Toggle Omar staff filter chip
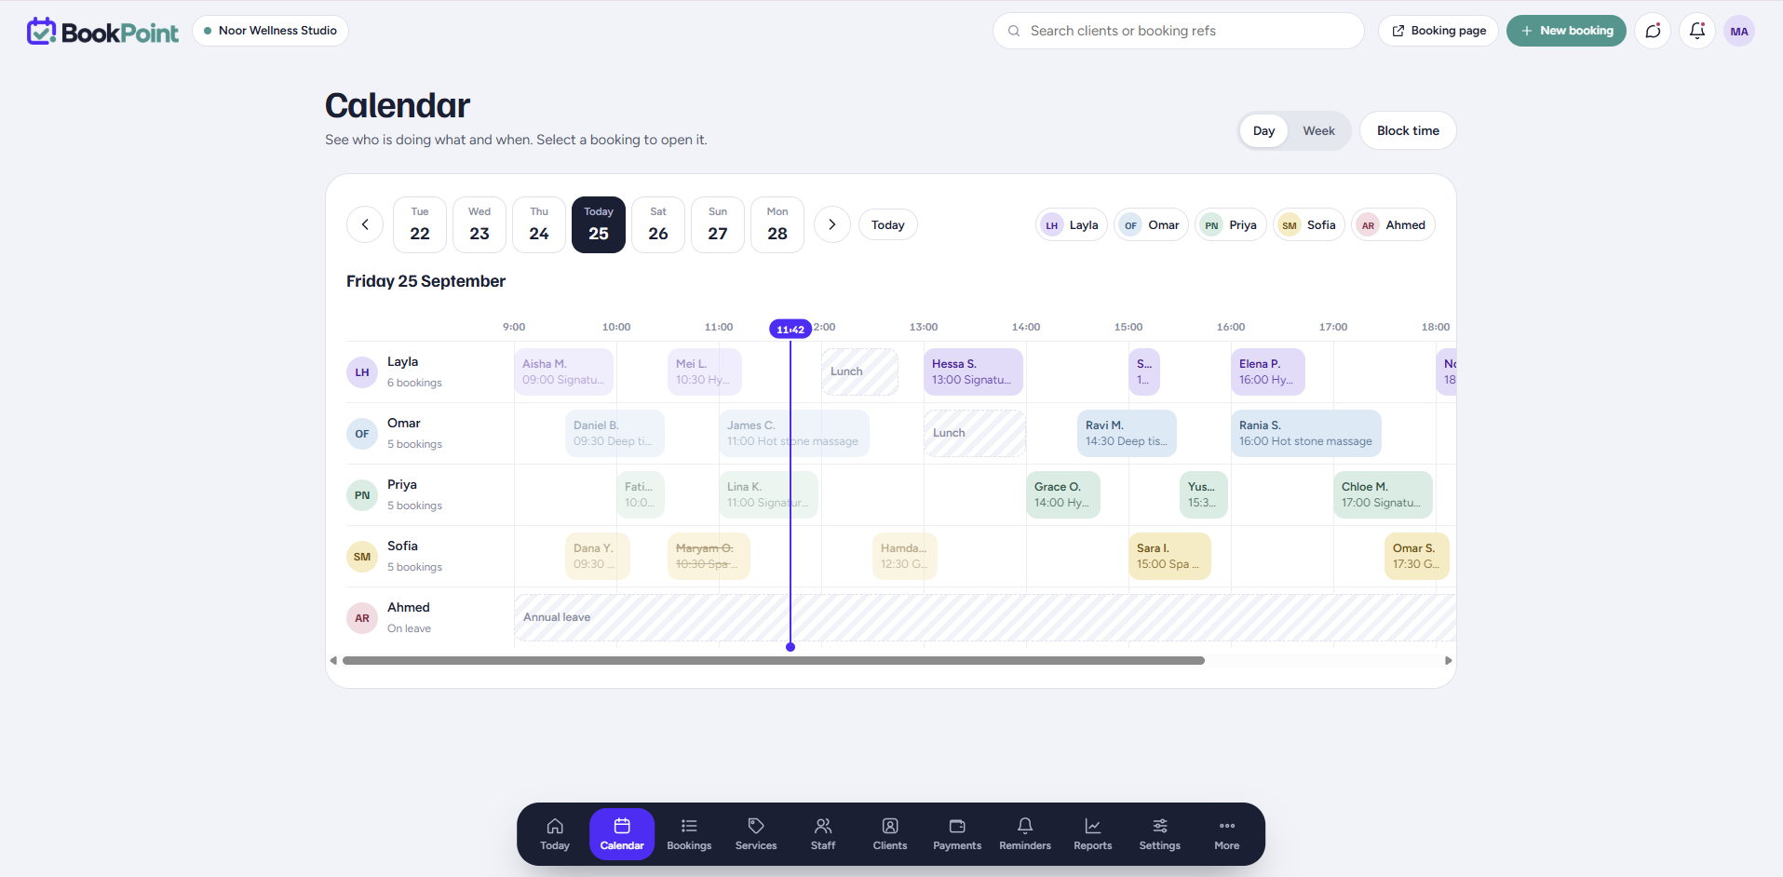Image resolution: width=1783 pixels, height=877 pixels. pos(1151,224)
